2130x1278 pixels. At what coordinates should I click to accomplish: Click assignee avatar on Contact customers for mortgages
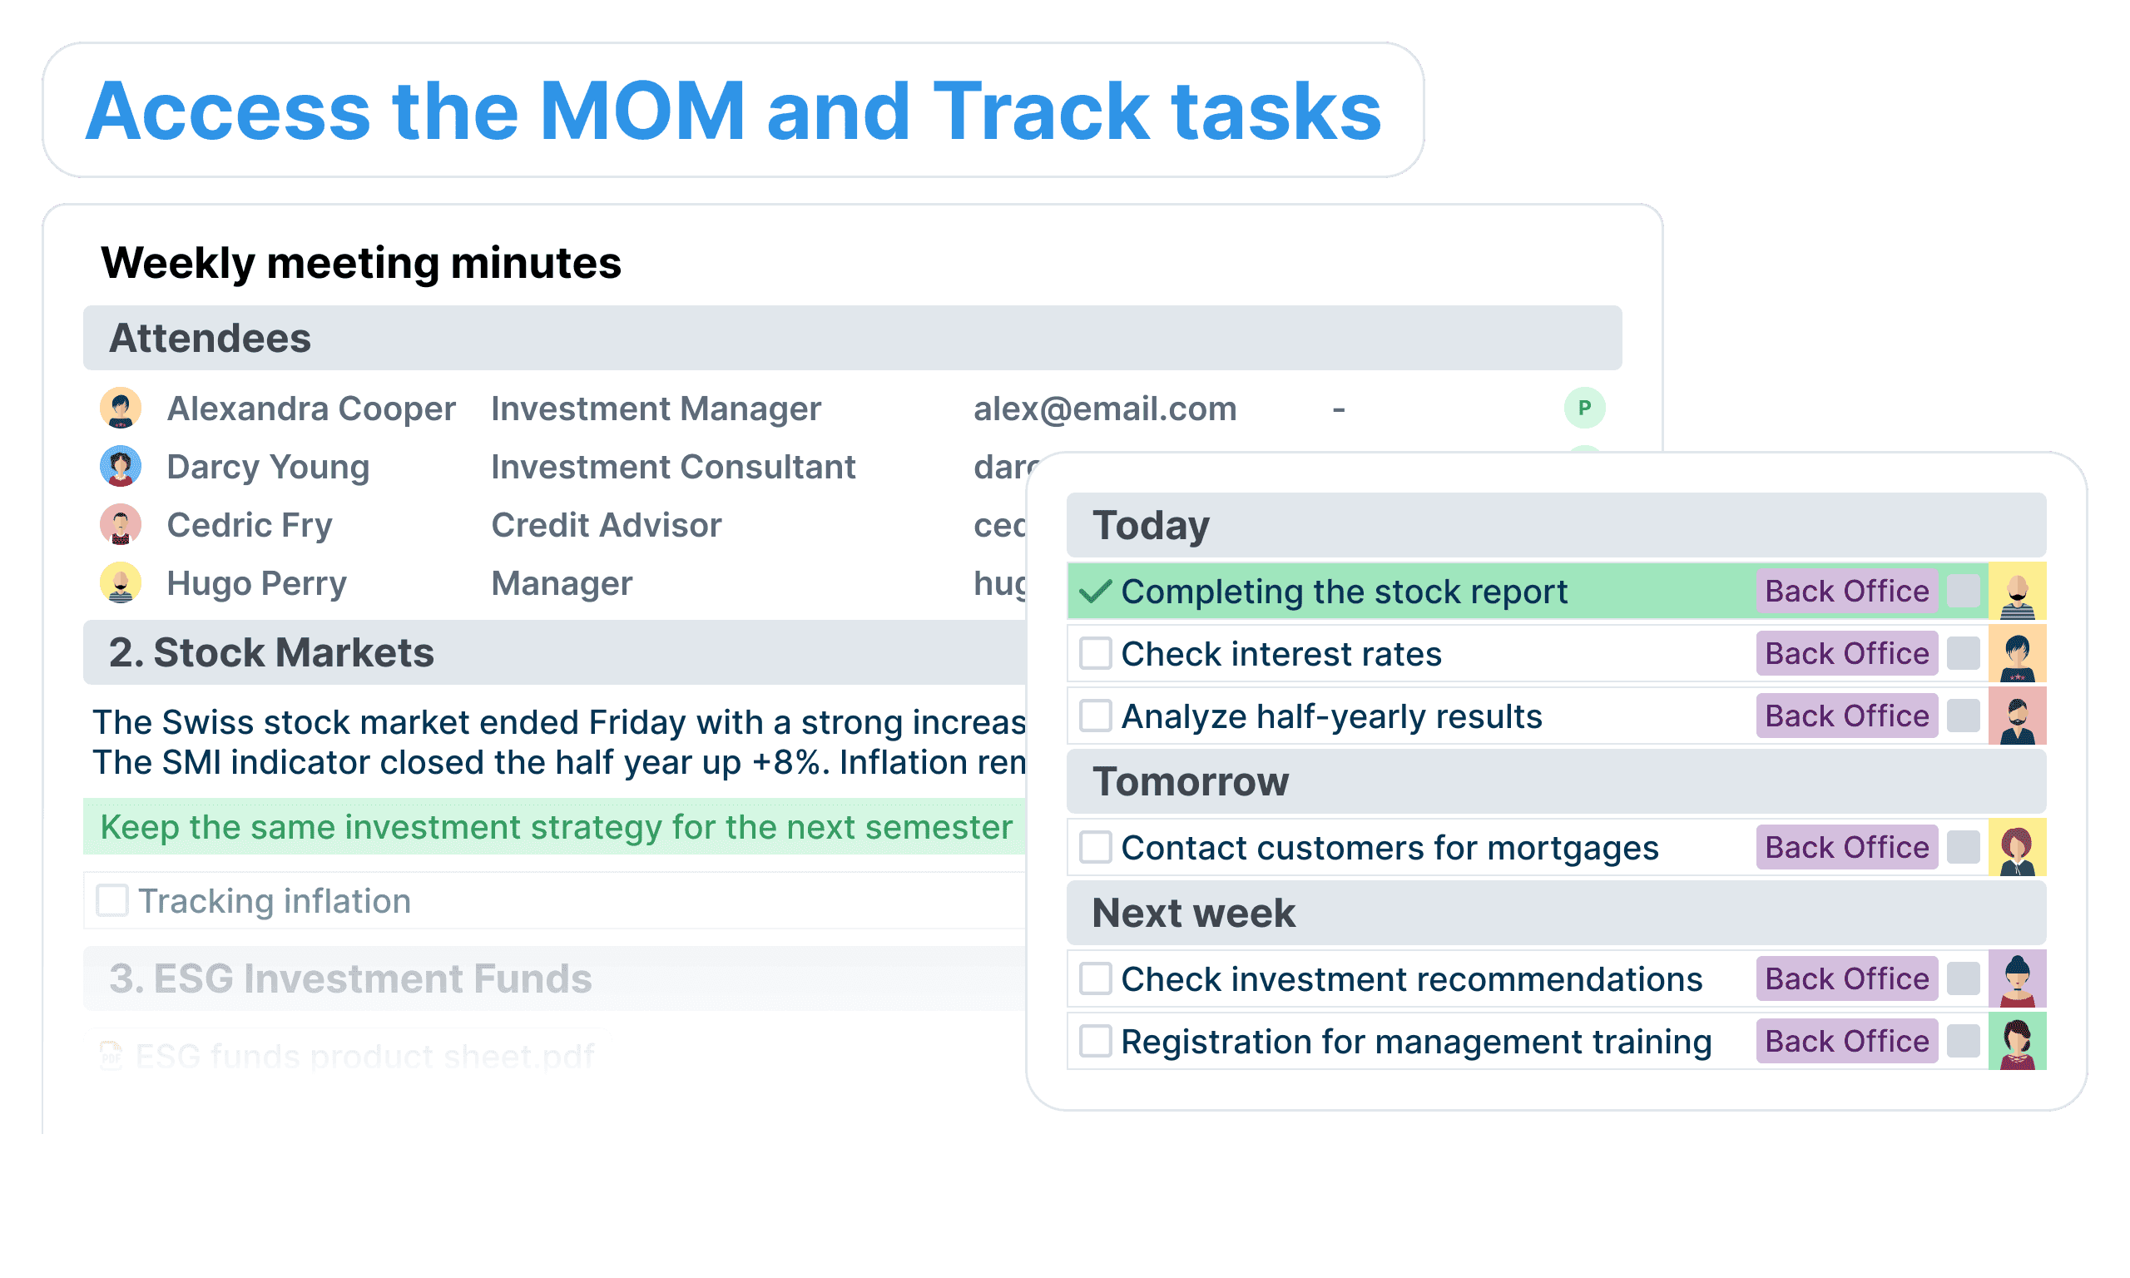pyautogui.click(x=2017, y=849)
